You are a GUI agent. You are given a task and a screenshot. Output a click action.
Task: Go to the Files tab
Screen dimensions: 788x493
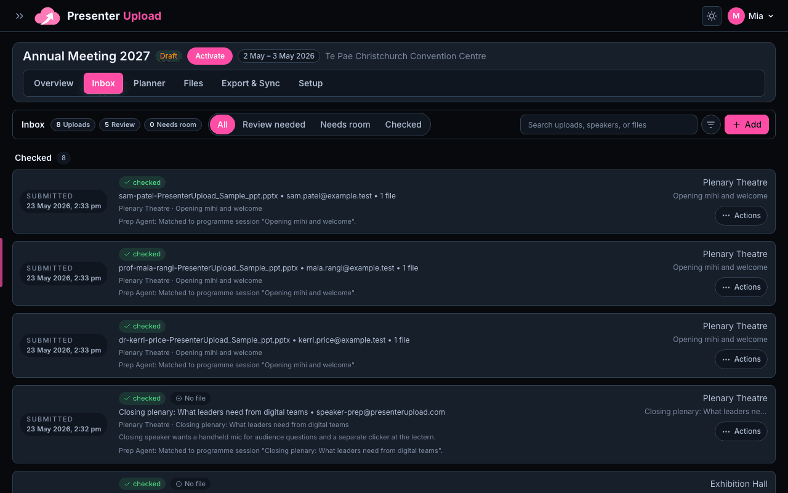point(193,83)
